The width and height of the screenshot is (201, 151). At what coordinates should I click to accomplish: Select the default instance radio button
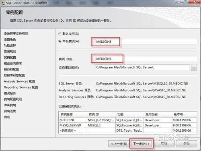[x=60, y=34]
